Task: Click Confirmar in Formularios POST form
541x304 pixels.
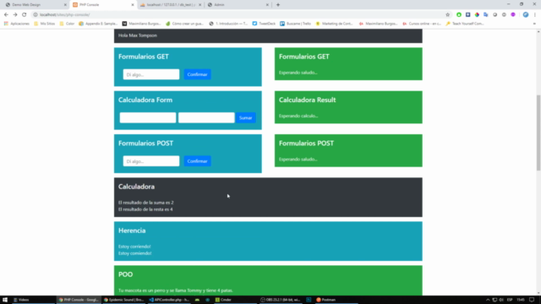Action: 197,161
